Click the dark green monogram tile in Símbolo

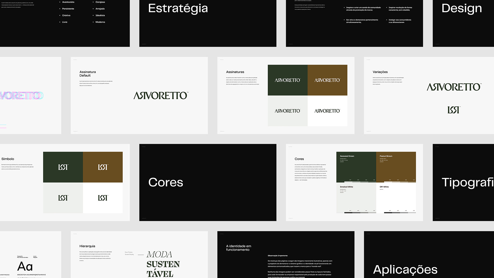pyautogui.click(x=63, y=167)
